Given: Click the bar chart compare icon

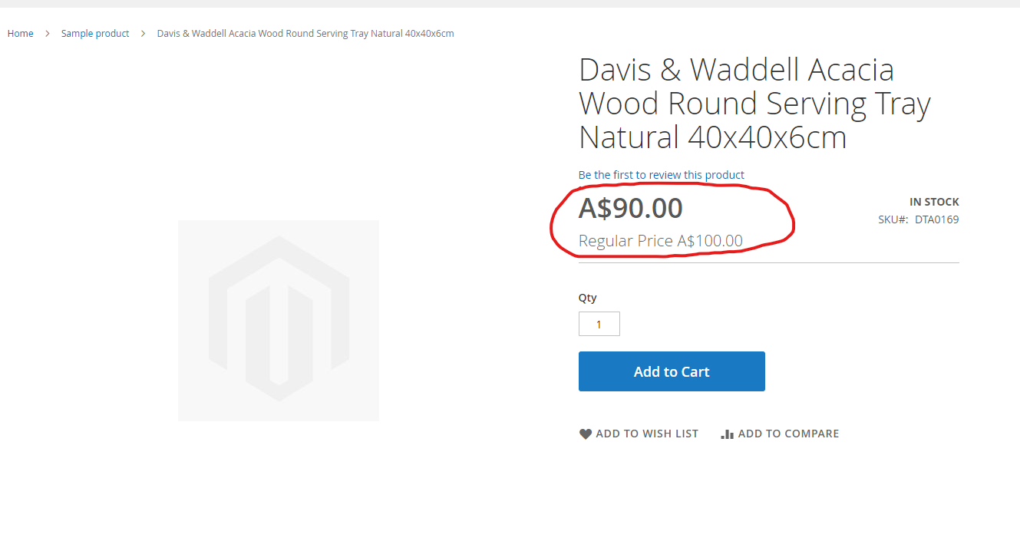Looking at the screenshot, I should click(x=728, y=434).
